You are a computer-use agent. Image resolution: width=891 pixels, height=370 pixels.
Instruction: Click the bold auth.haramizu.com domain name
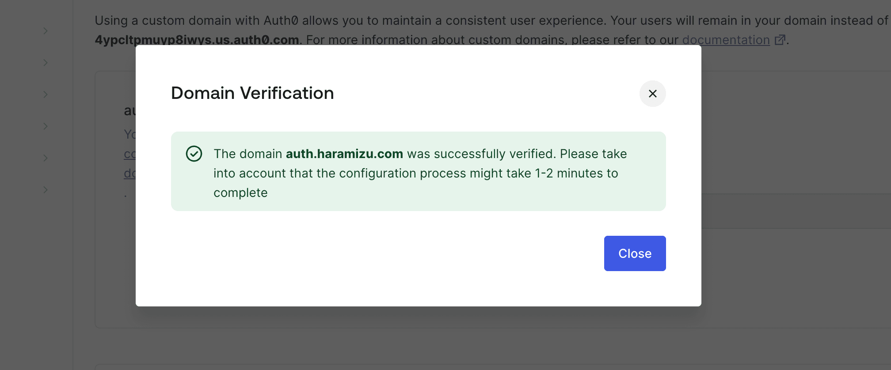click(344, 154)
